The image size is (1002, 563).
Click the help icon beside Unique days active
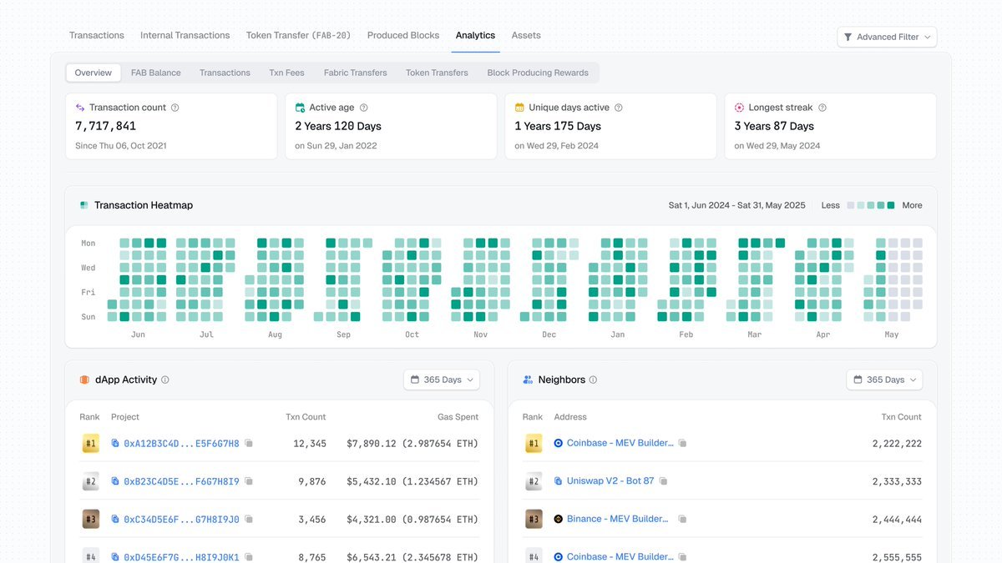(x=619, y=108)
